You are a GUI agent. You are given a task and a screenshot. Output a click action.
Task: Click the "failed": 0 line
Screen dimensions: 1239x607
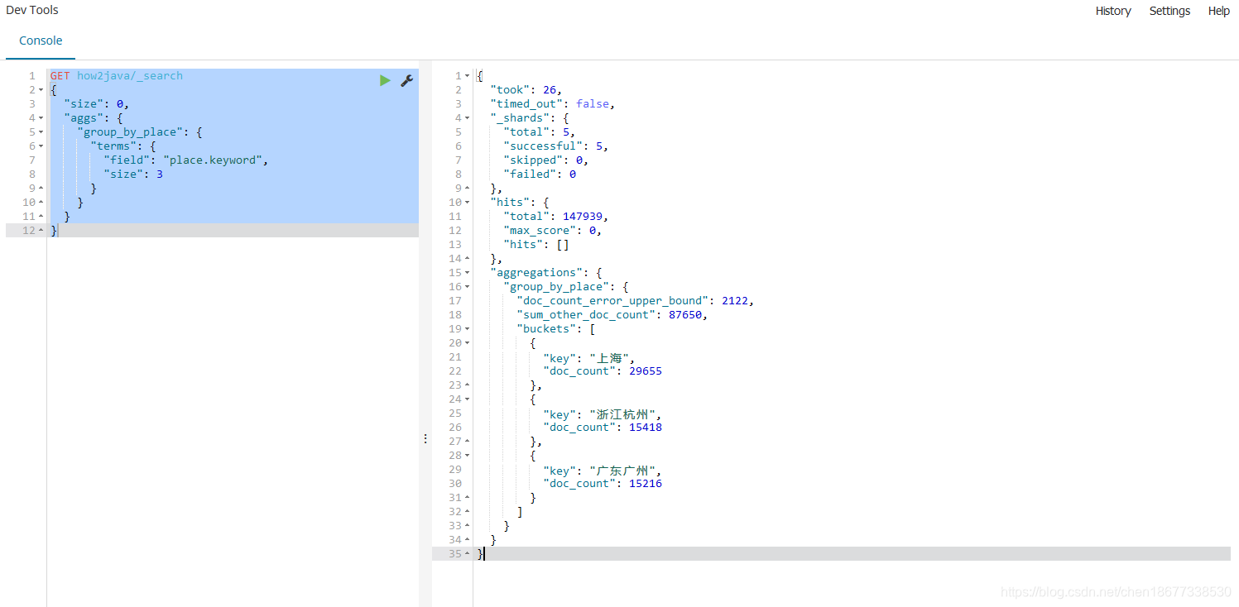coord(540,174)
